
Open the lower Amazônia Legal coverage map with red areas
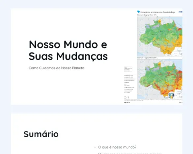coord(160,79)
